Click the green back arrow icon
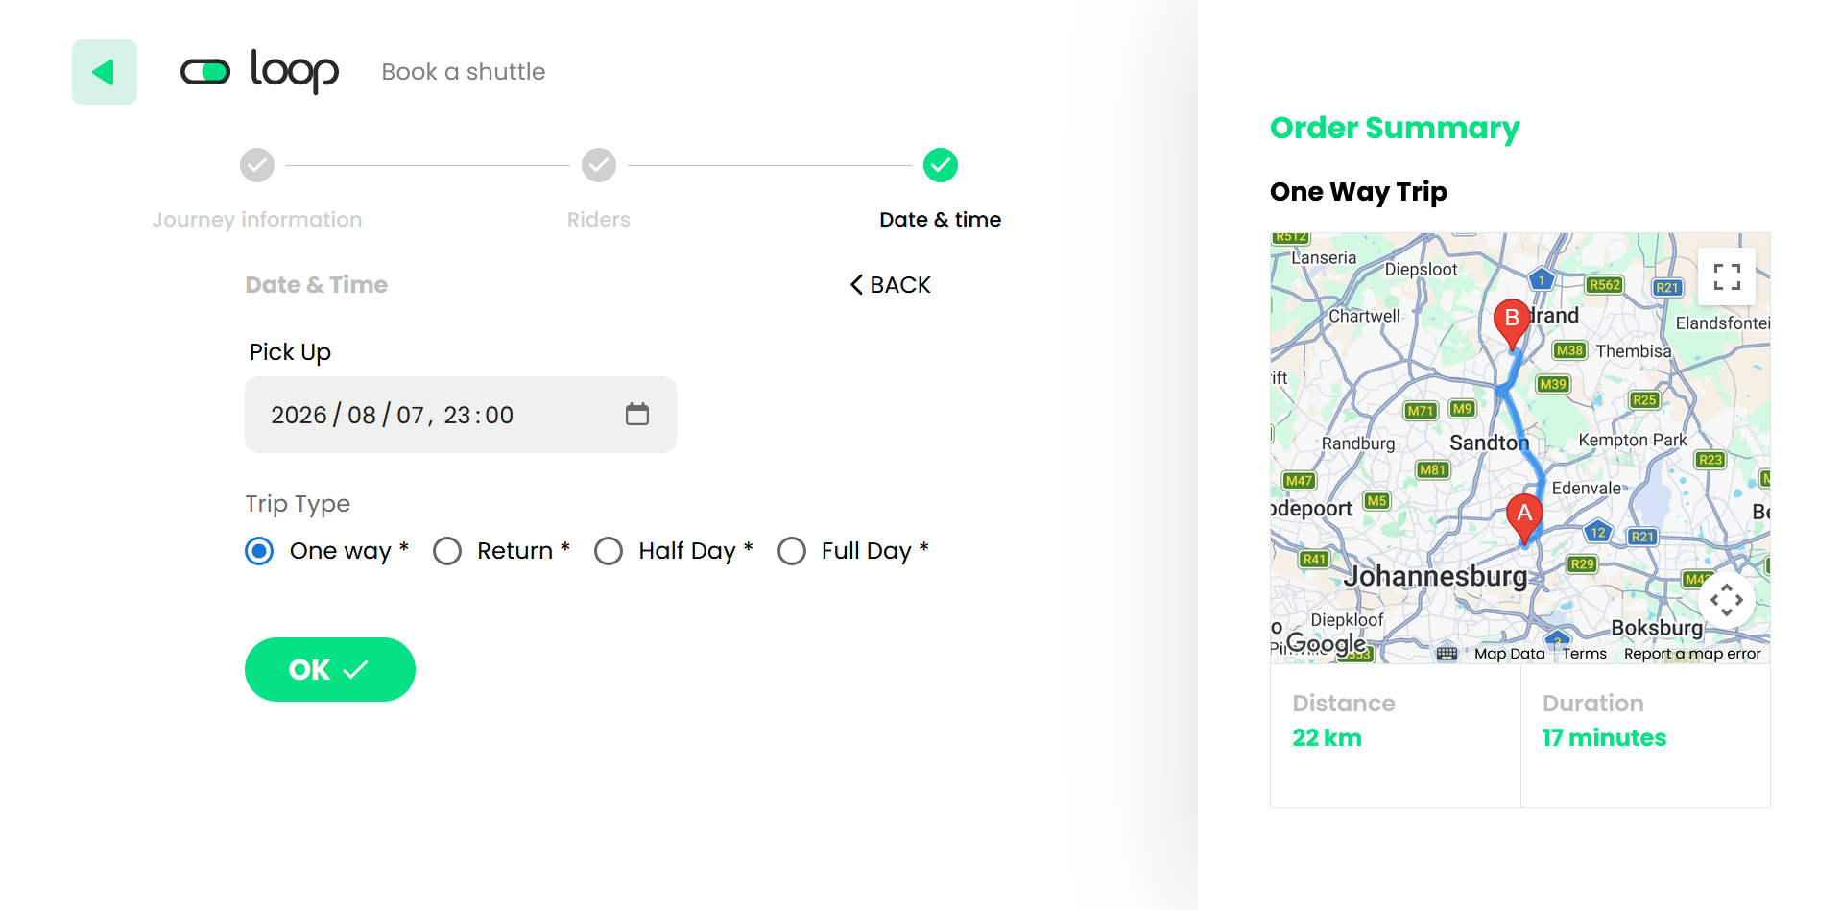 coord(105,72)
